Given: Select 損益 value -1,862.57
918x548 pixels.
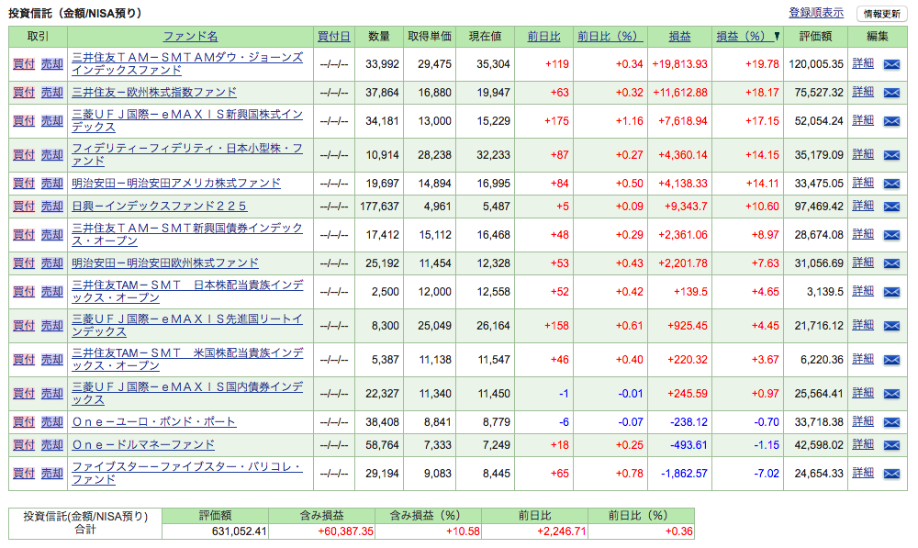Looking at the screenshot, I should click(684, 474).
